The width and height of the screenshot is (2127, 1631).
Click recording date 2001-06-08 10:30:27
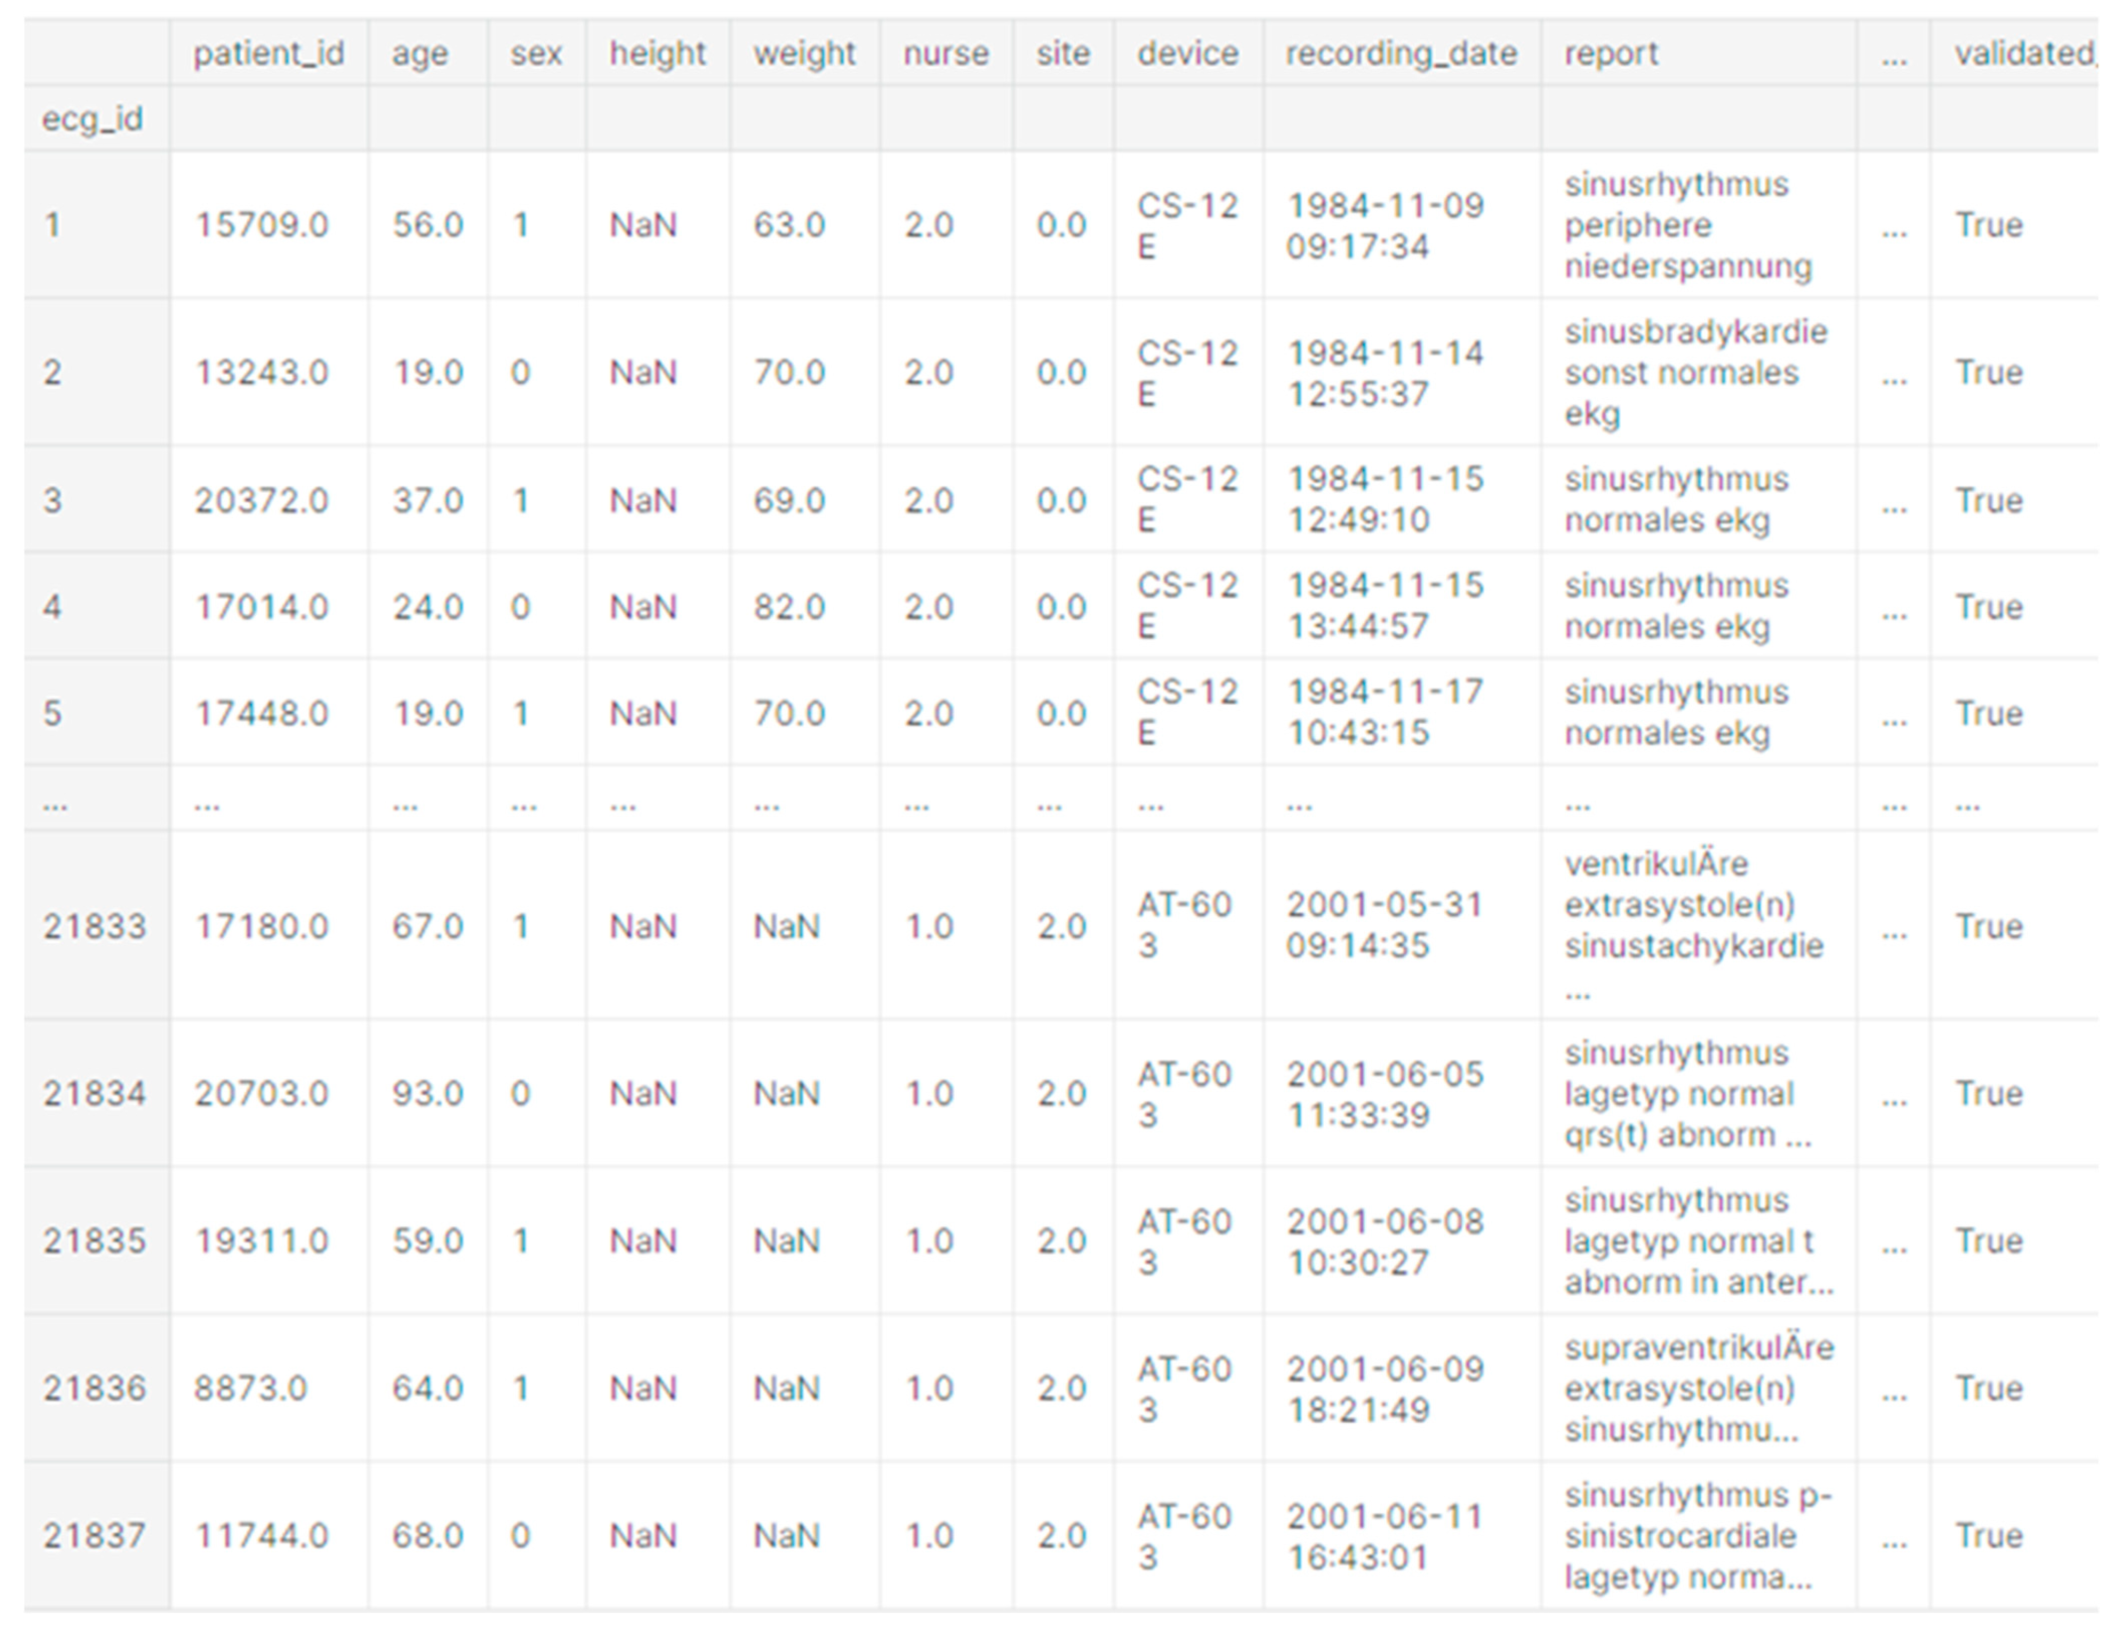click(x=1386, y=1243)
